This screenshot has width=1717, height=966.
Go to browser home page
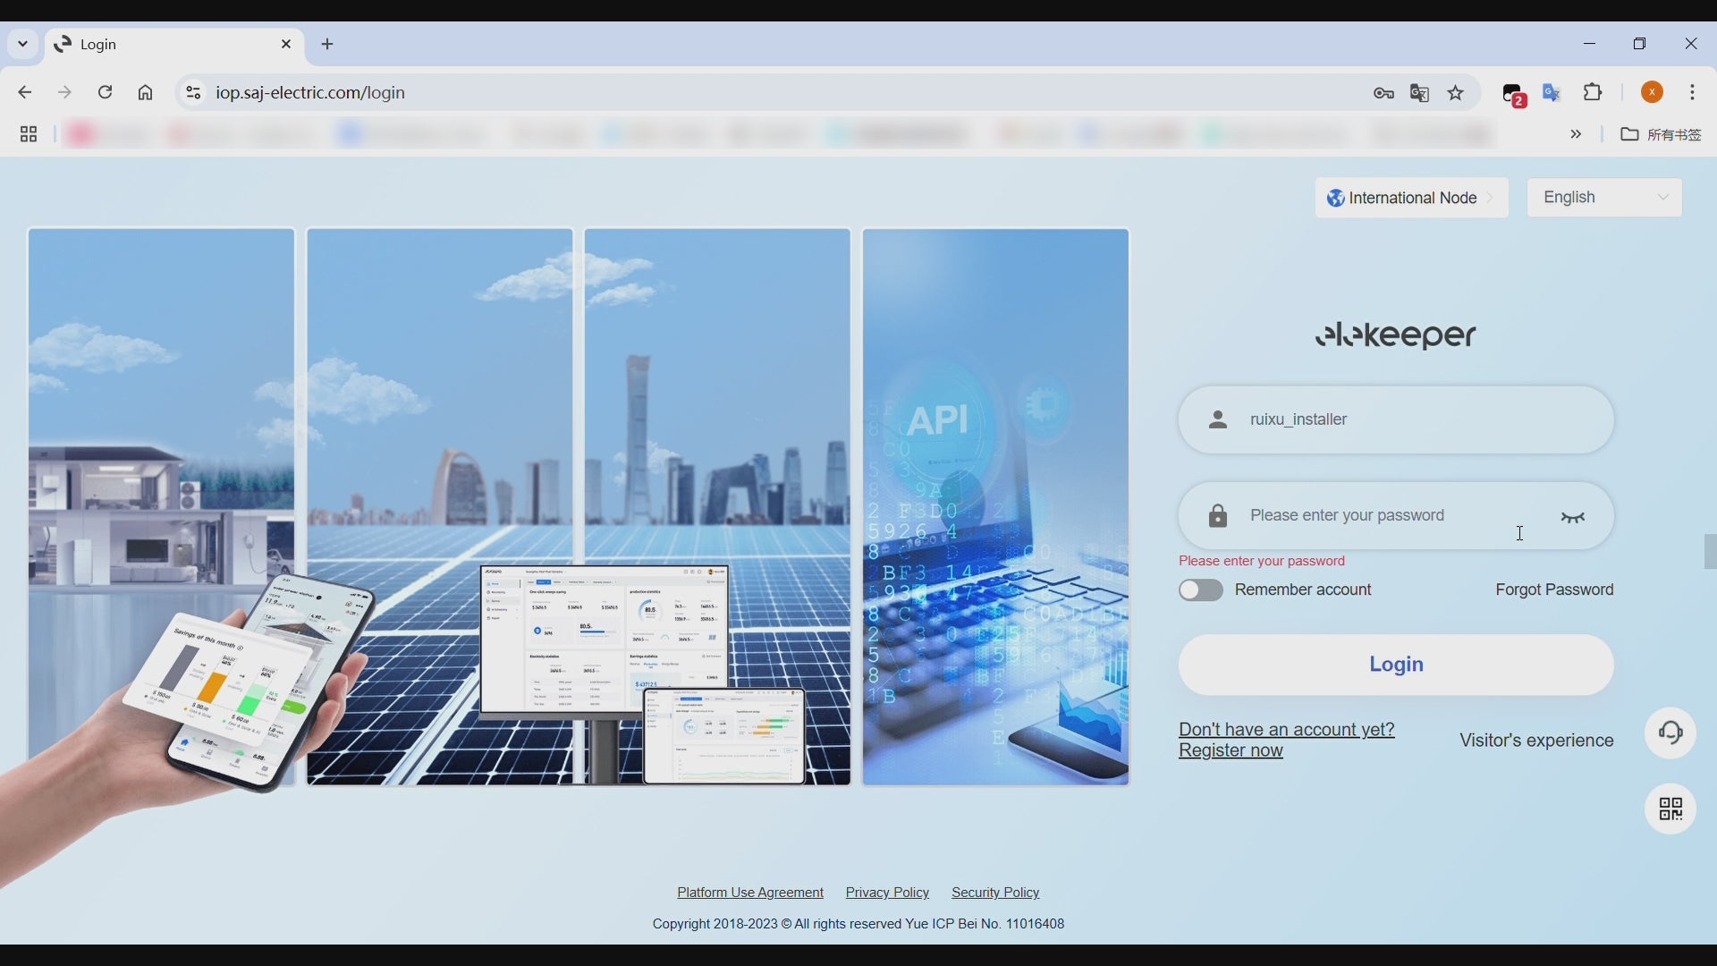(x=146, y=93)
